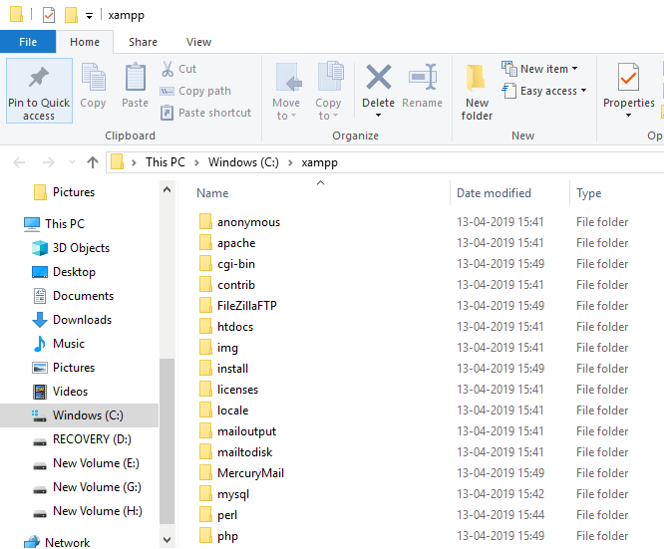Screen dimensions: 664x549
Task: Sort by the Date modified column header
Action: [494, 193]
